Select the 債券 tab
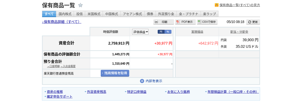This screenshot has width=294, height=104. tap(150, 14)
